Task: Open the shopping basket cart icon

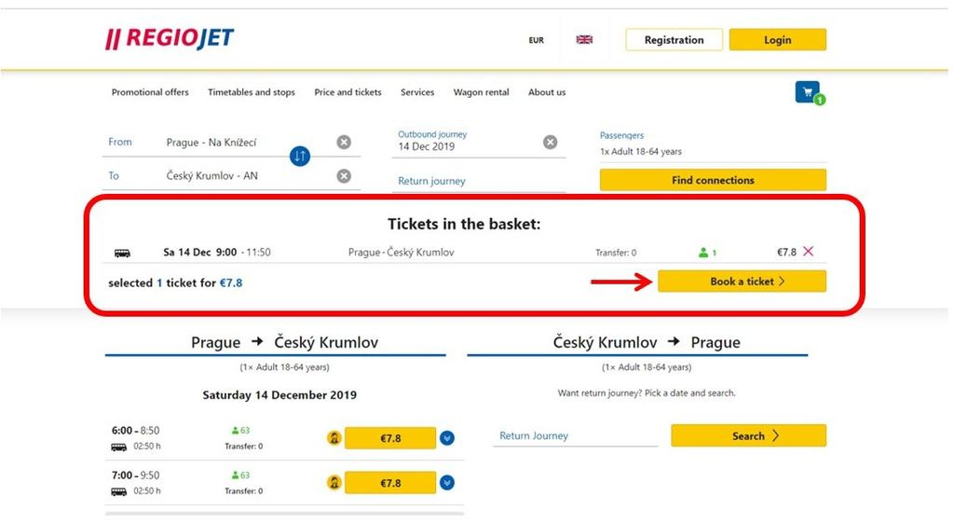Action: pos(808,92)
